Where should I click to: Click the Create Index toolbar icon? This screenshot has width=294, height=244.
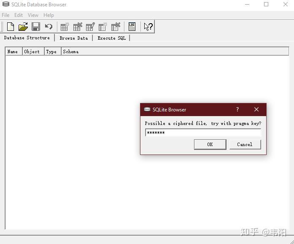[103, 27]
